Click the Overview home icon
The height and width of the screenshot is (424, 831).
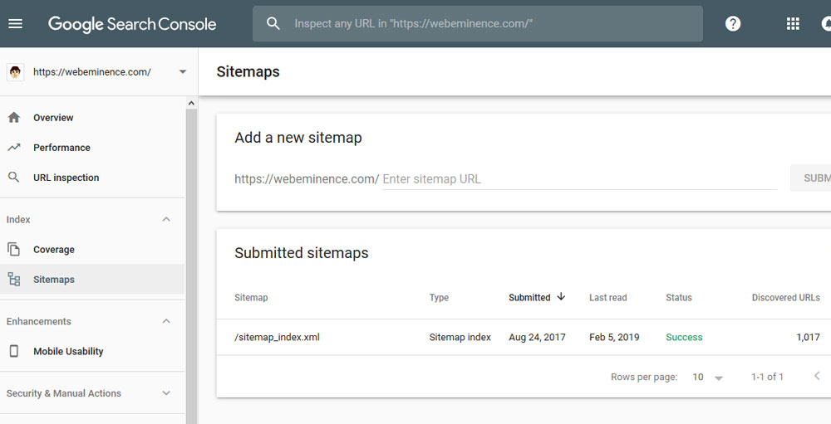[x=14, y=118]
